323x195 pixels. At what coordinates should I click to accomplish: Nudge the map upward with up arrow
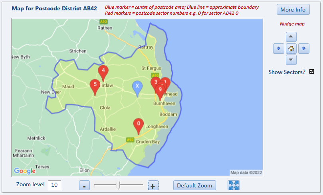coord(291,37)
